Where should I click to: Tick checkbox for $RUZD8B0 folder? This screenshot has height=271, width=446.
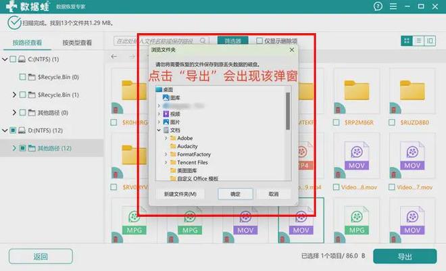click(x=392, y=122)
